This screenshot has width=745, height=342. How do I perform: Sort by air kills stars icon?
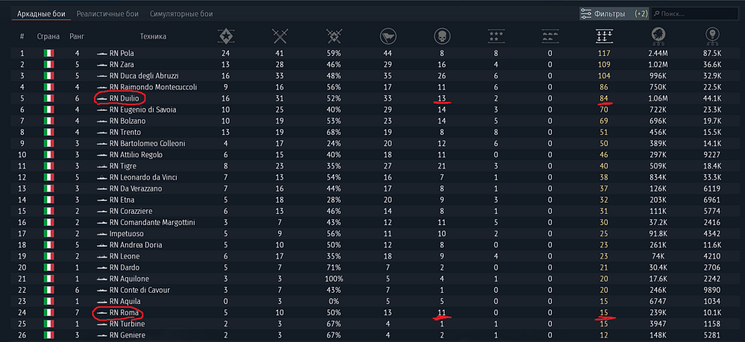coord(496,36)
